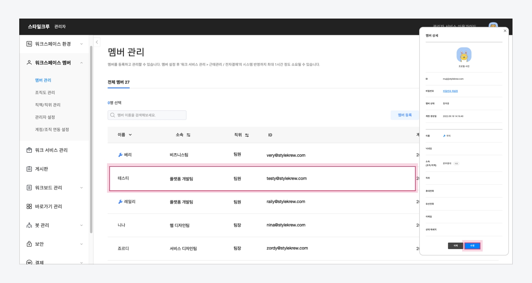Sort by 이름 column dropdown arrow
This screenshot has width=532, height=283.
point(130,135)
